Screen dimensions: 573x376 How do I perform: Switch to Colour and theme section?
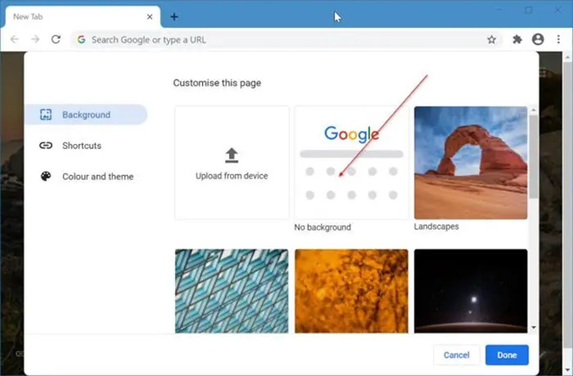click(x=97, y=177)
